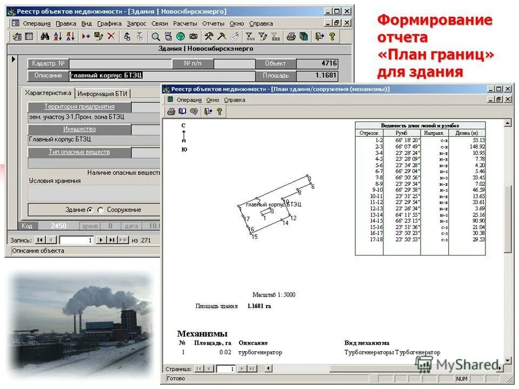The height and width of the screenshot is (389, 519).
Task: Open the map with the green globe icon
Action: pyautogui.click(x=181, y=36)
